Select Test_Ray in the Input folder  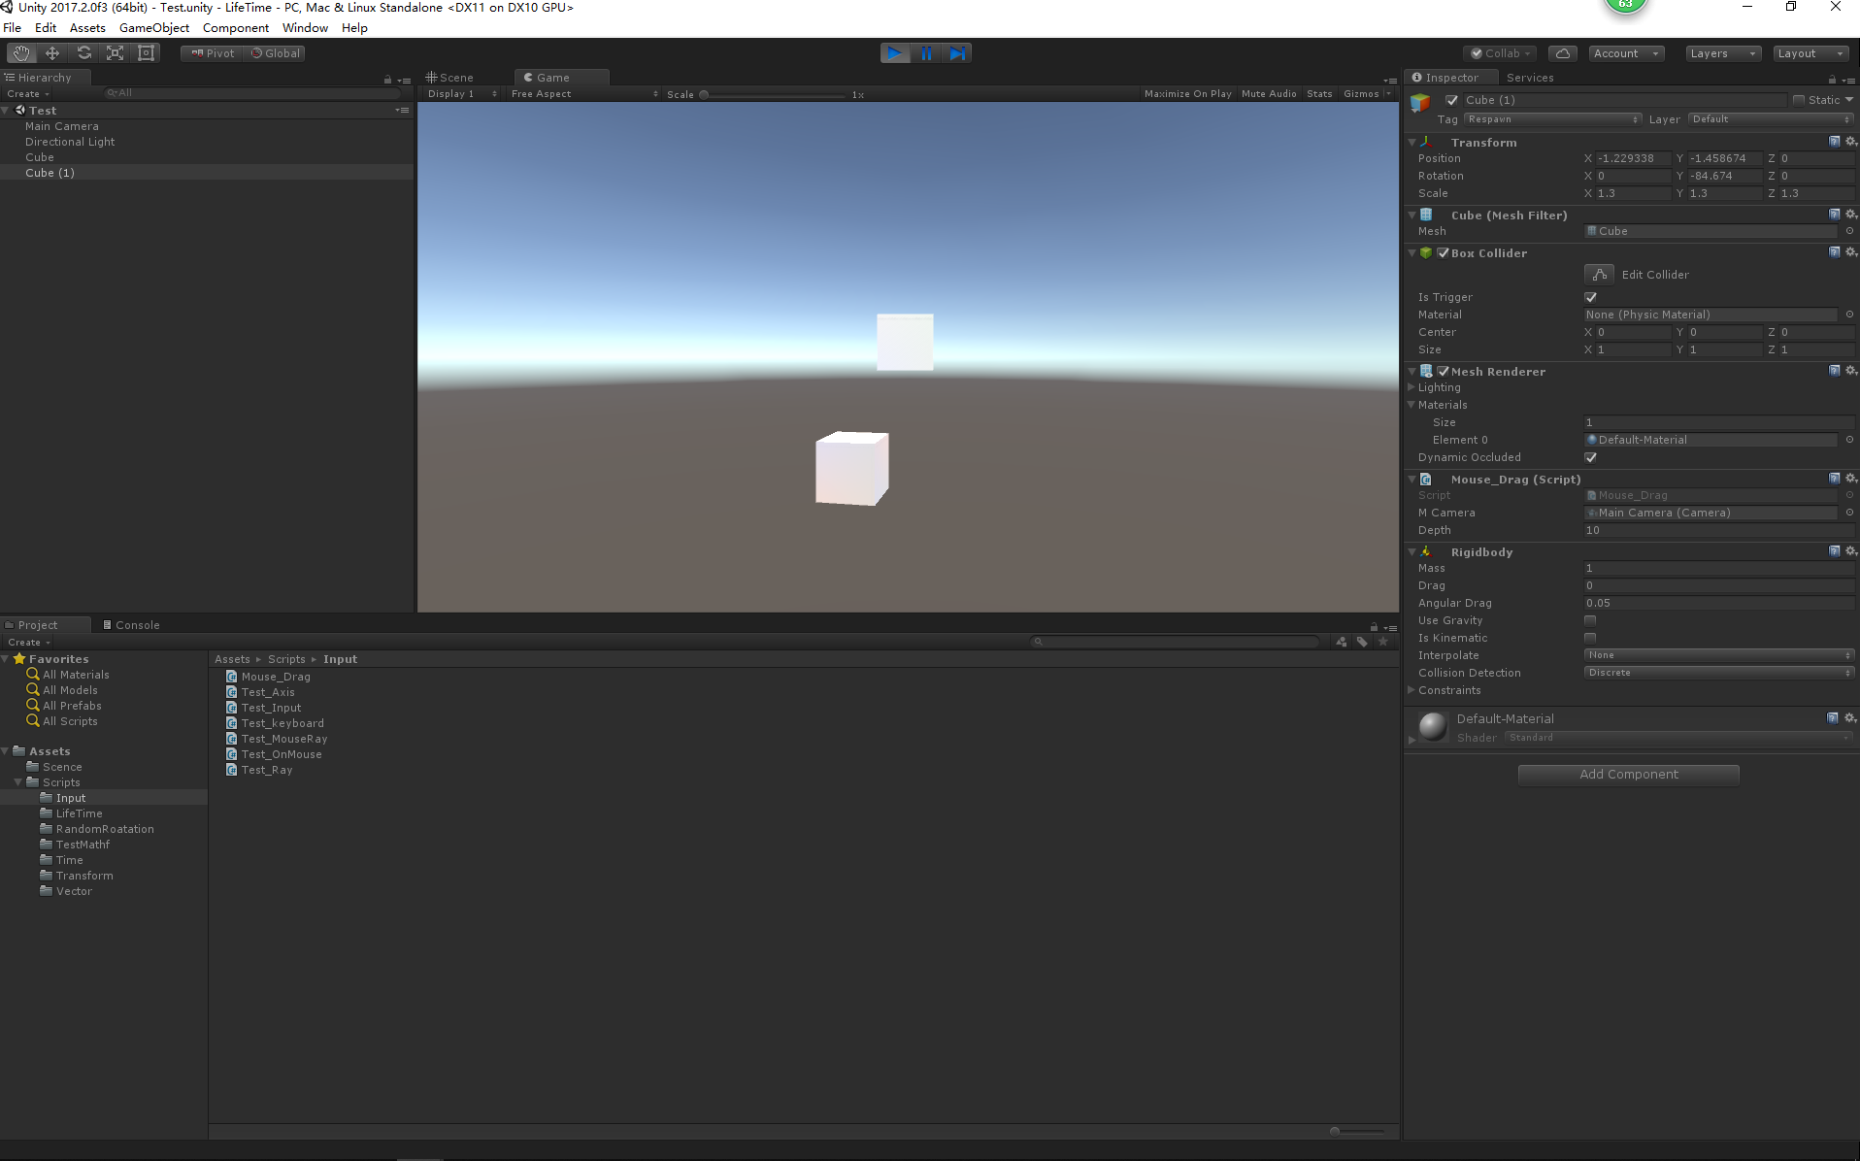tap(267, 770)
